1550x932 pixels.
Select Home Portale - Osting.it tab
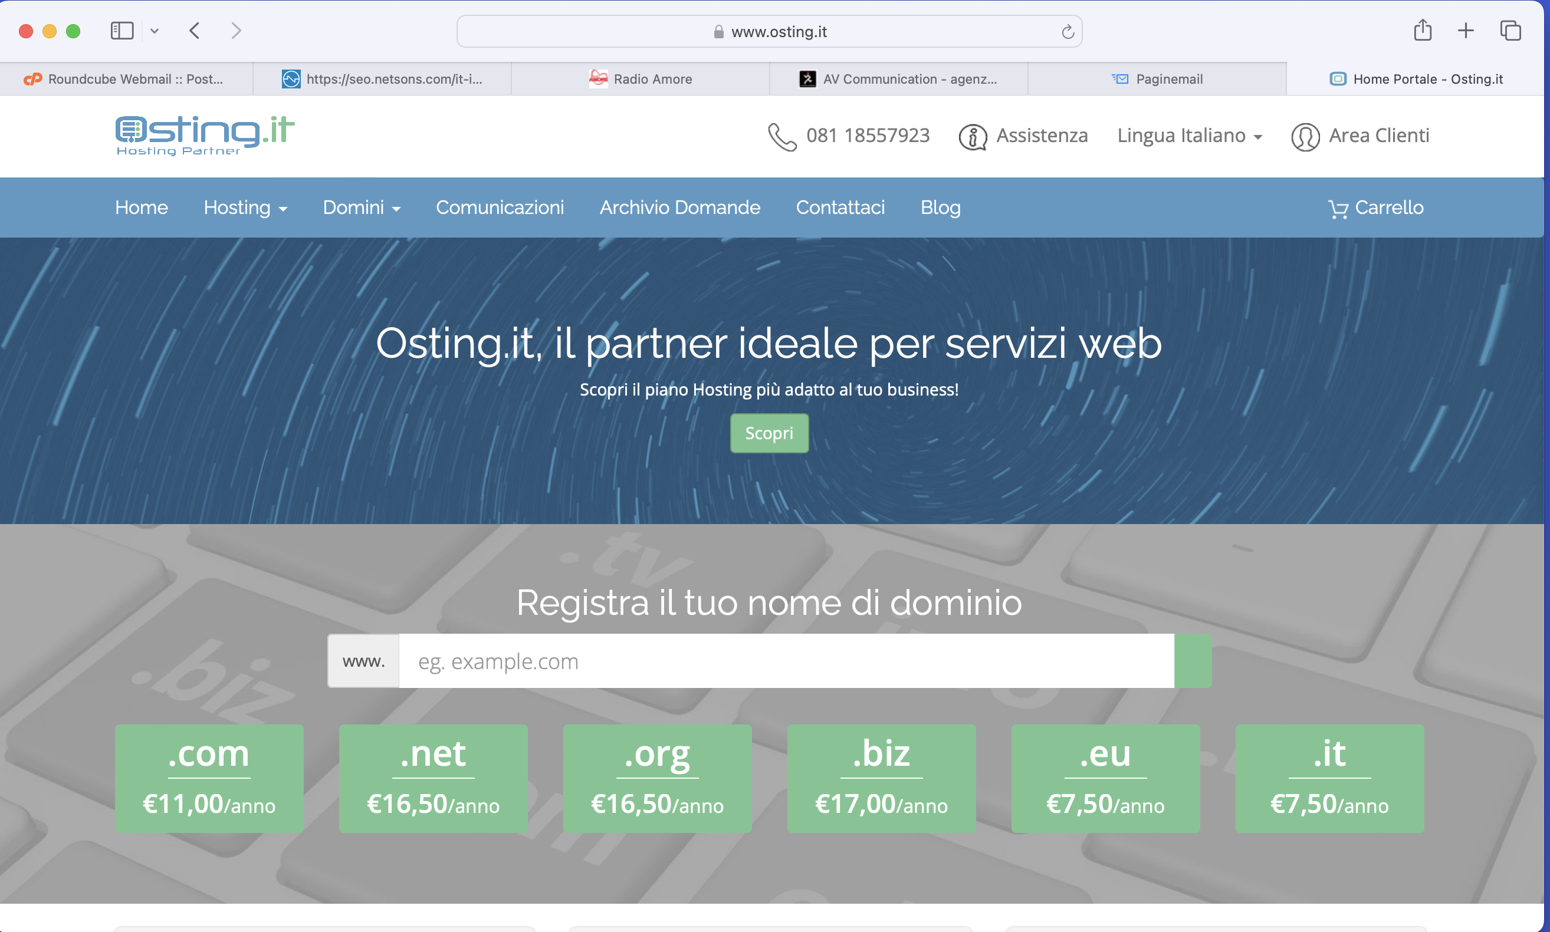click(x=1415, y=79)
